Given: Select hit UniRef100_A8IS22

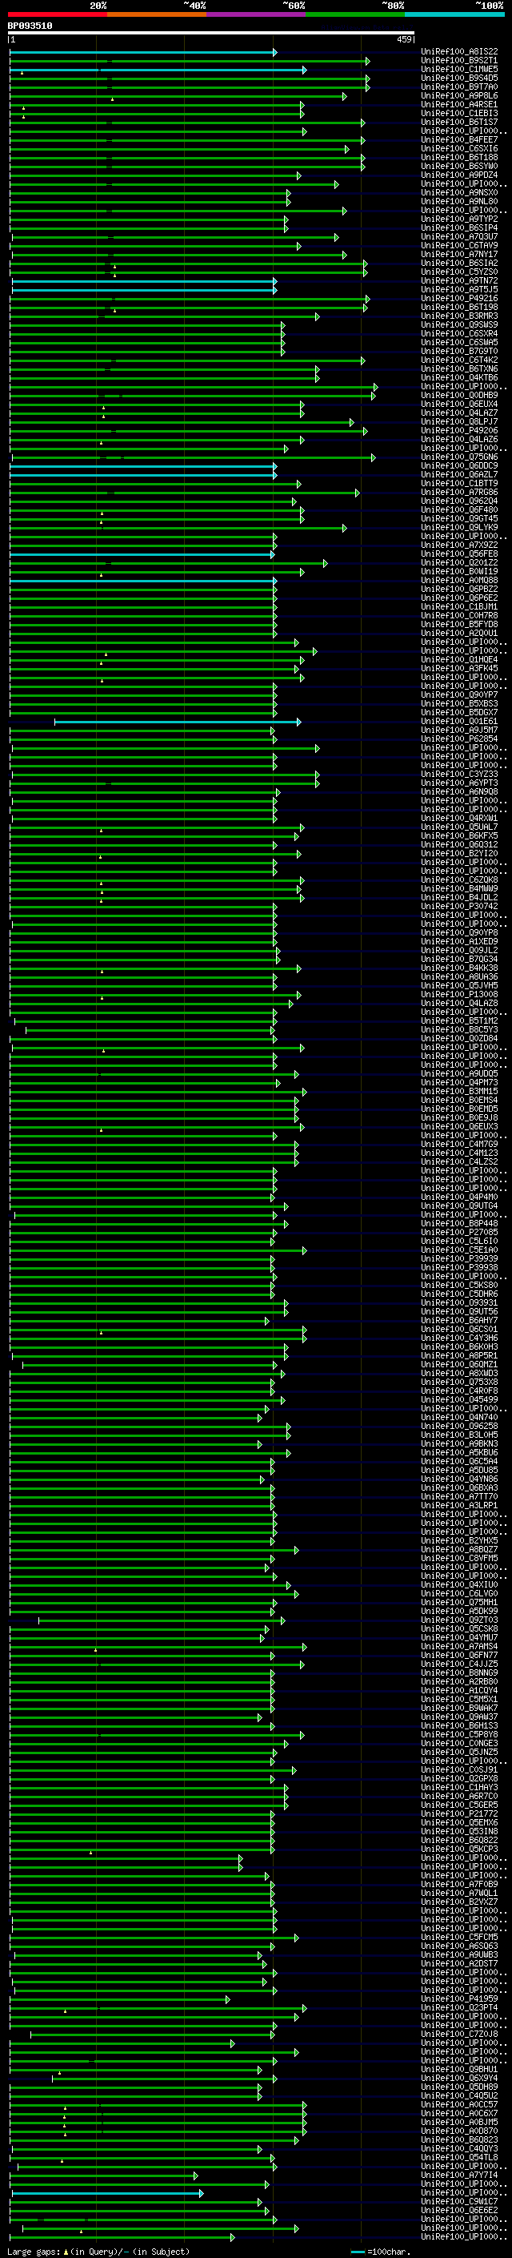Looking at the screenshot, I should 459,52.
